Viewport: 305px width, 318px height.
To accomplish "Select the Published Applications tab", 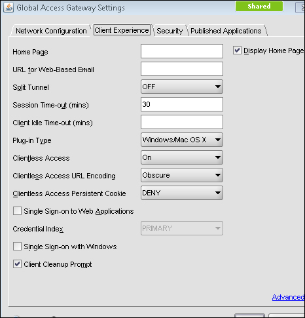I will pyautogui.click(x=226, y=31).
